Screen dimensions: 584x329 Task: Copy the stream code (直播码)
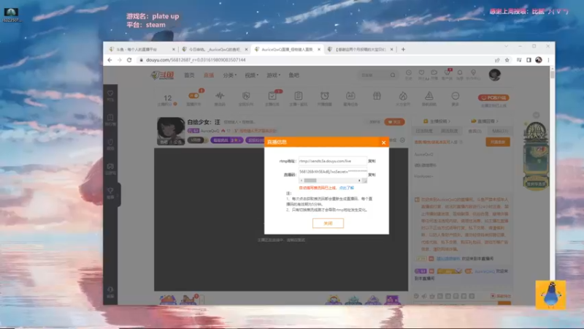click(372, 175)
